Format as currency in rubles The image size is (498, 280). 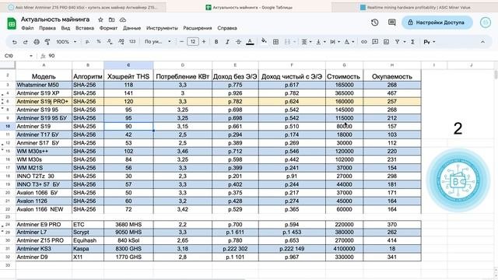pos(87,41)
